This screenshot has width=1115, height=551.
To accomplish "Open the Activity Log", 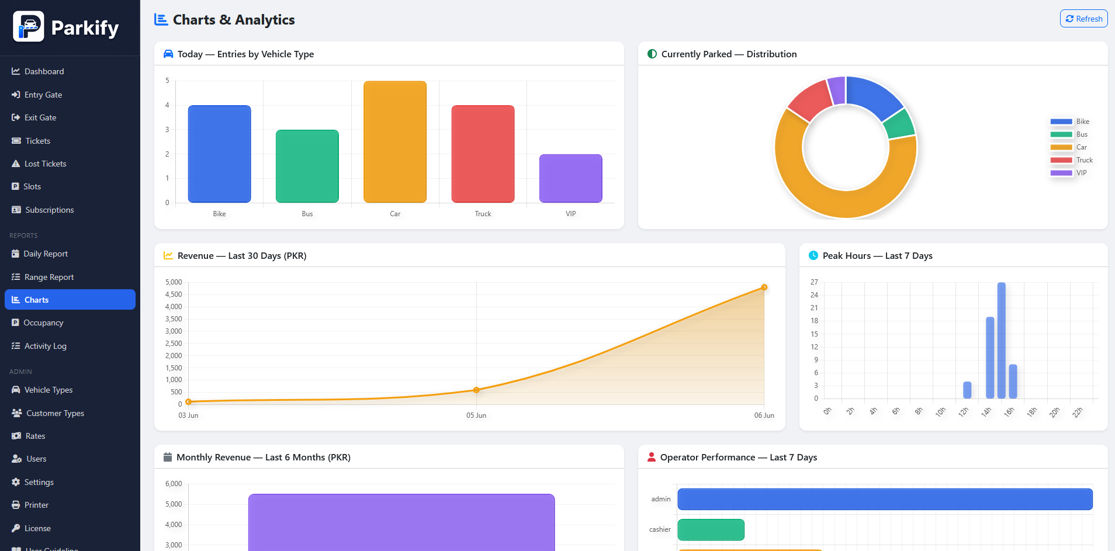I will click(x=70, y=346).
